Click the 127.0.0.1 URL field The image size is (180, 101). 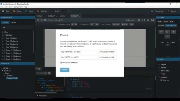pyautogui.click(x=79, y=57)
